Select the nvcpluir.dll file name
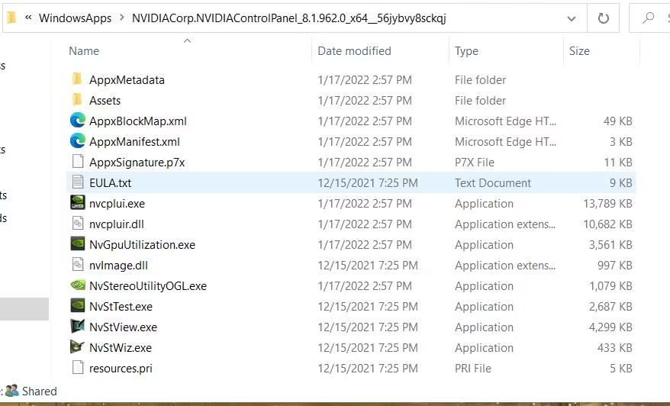Viewport: 670px width, 406px height. pyautogui.click(x=116, y=224)
